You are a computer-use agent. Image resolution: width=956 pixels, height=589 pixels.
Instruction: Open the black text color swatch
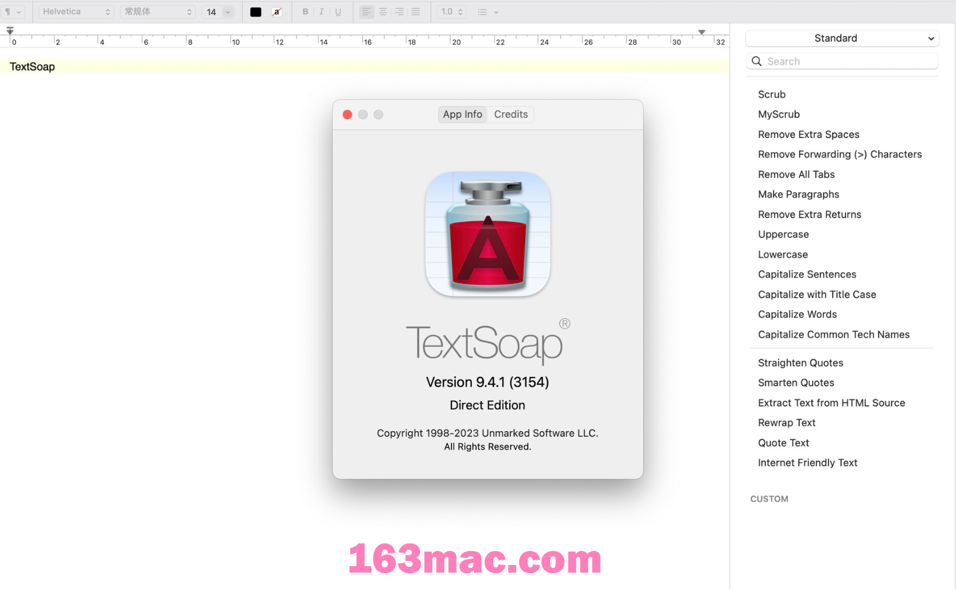(256, 12)
